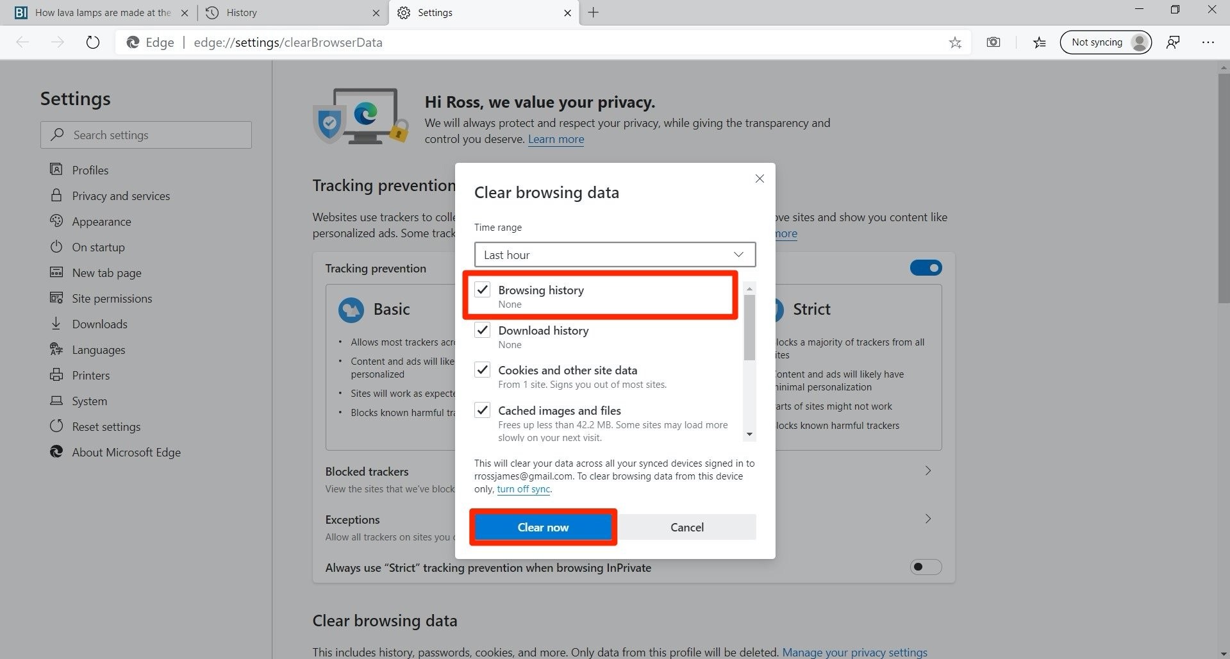Open the Profiles section icon
1230x659 pixels.
[x=56, y=169]
